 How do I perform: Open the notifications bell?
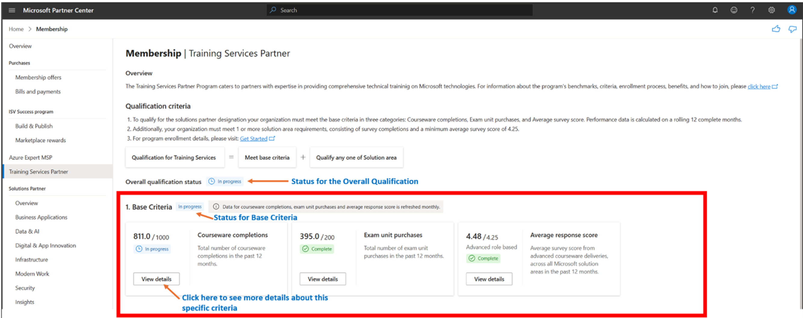[x=715, y=10]
